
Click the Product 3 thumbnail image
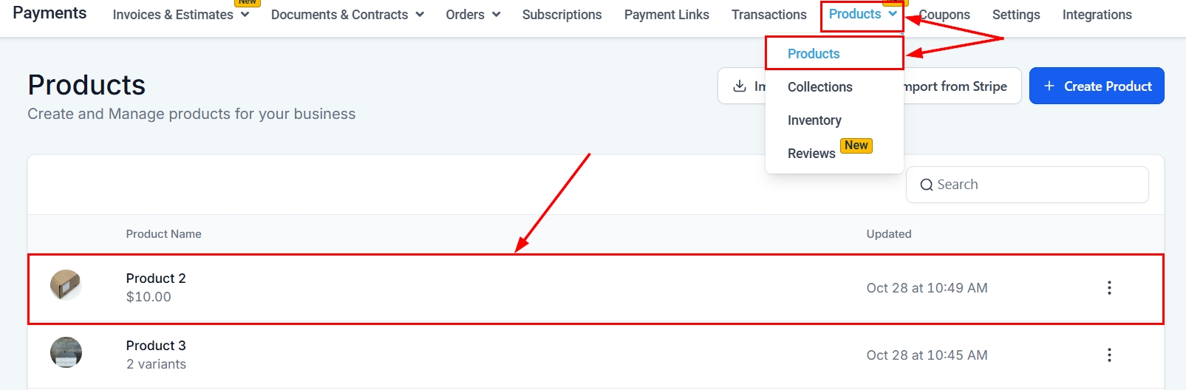(x=66, y=352)
